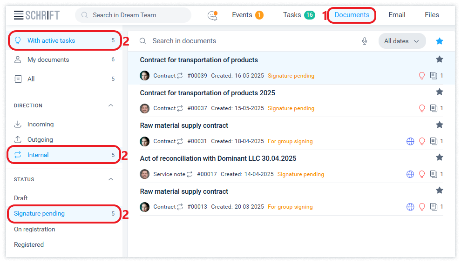Click the smiley status icon in top bar
This screenshot has width=461, height=263.
pos(212,15)
